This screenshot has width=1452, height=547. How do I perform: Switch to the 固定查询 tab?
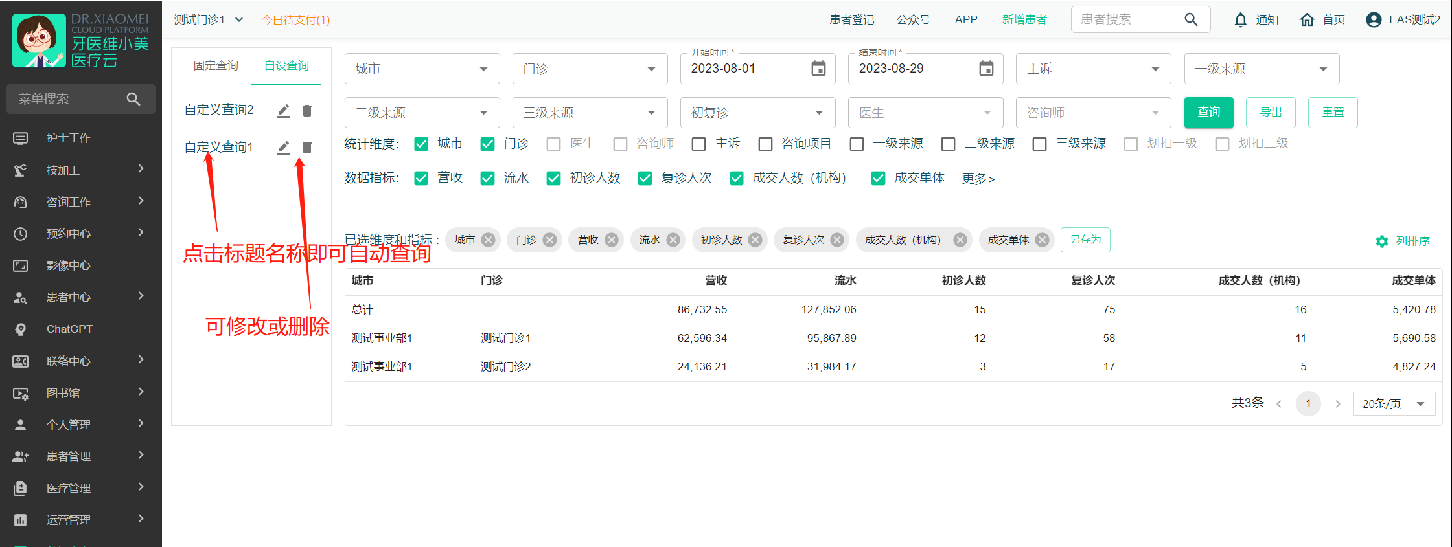(216, 66)
